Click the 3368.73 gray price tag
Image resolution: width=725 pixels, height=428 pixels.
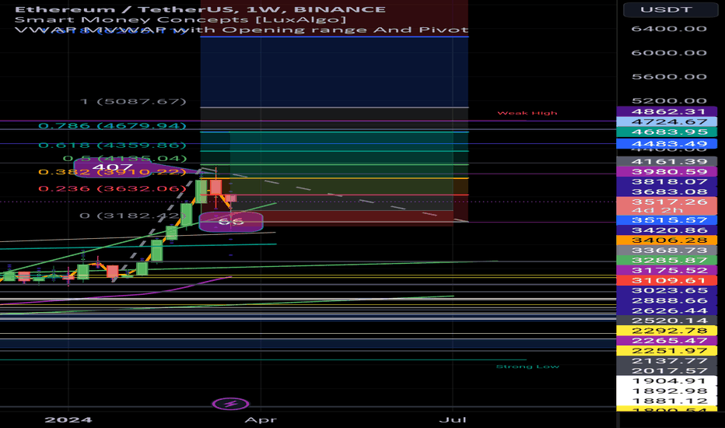[x=667, y=251]
